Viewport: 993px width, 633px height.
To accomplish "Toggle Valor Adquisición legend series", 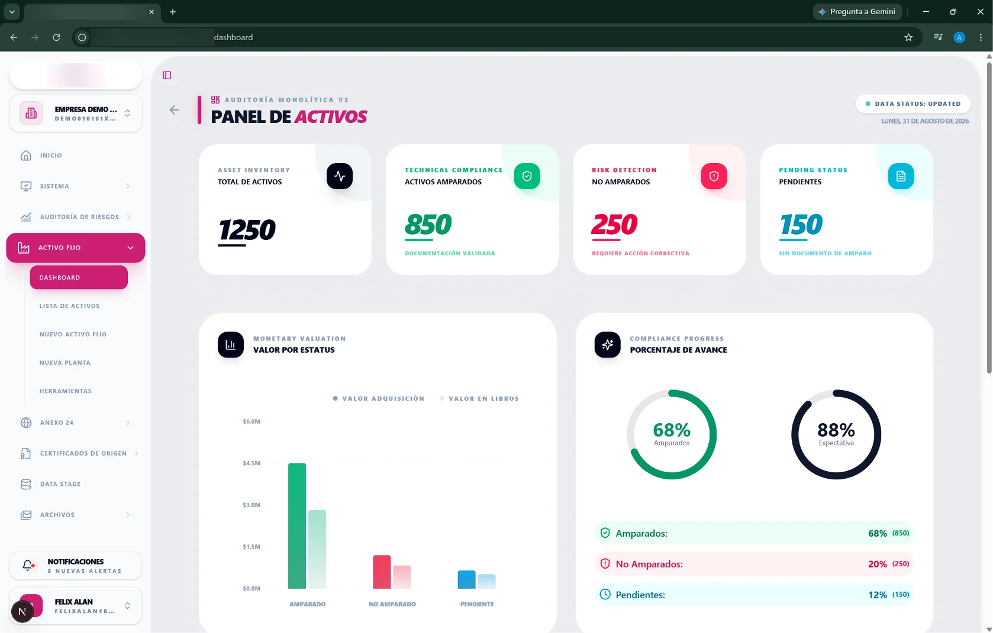I will pos(379,398).
